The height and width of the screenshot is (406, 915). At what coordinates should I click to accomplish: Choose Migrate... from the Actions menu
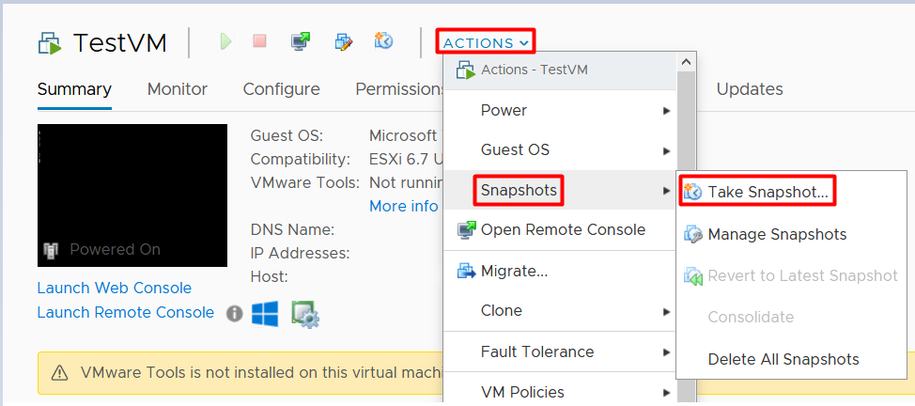(x=560, y=271)
